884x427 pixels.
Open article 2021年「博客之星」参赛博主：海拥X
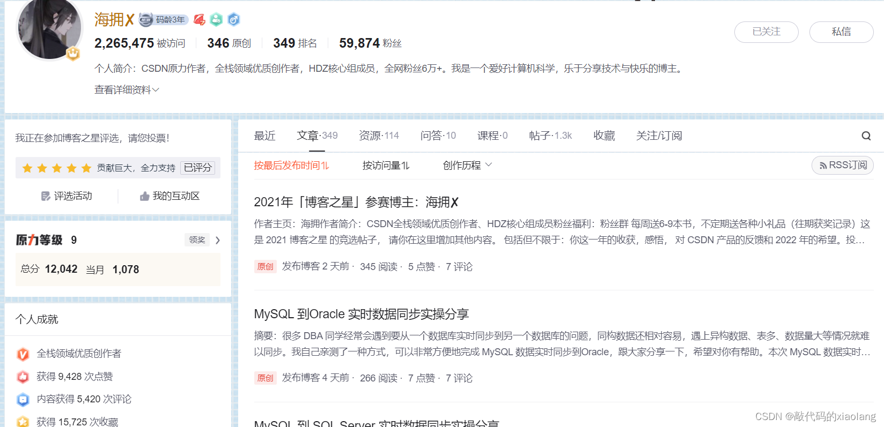356,202
